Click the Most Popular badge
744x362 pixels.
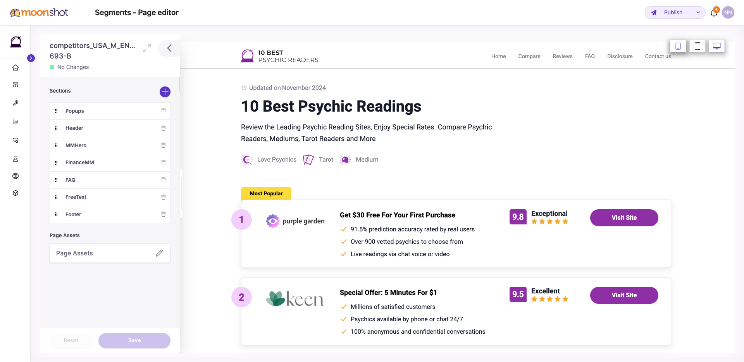[x=266, y=193]
